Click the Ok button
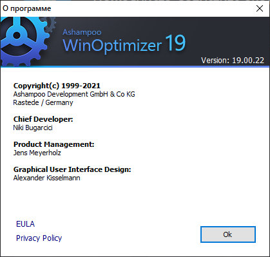This screenshot has width=270, height=257. click(228, 234)
